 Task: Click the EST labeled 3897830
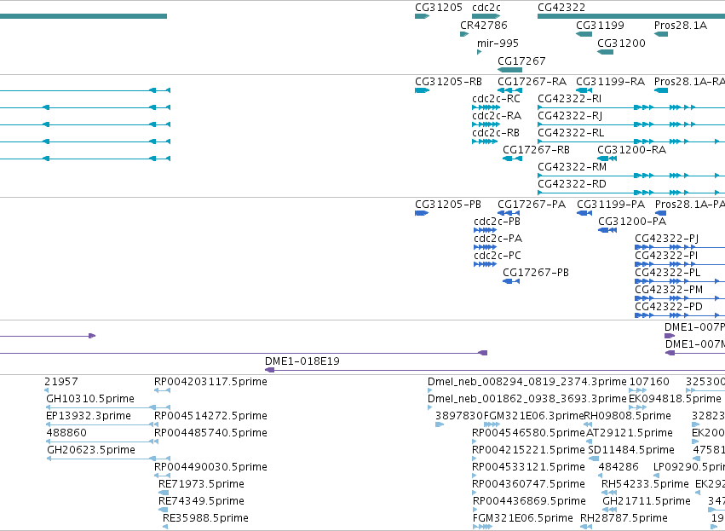pos(459,416)
